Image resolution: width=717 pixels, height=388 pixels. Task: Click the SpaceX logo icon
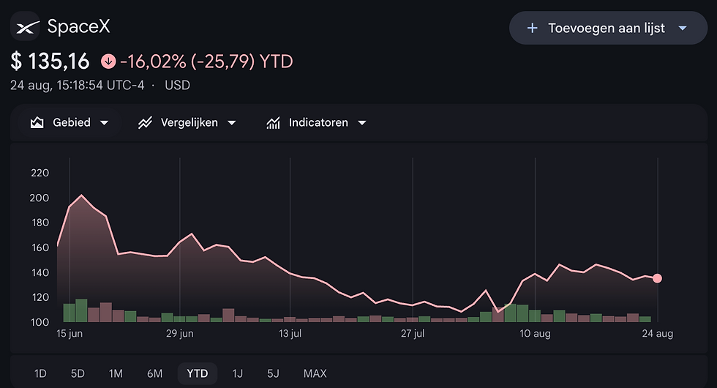[25, 26]
